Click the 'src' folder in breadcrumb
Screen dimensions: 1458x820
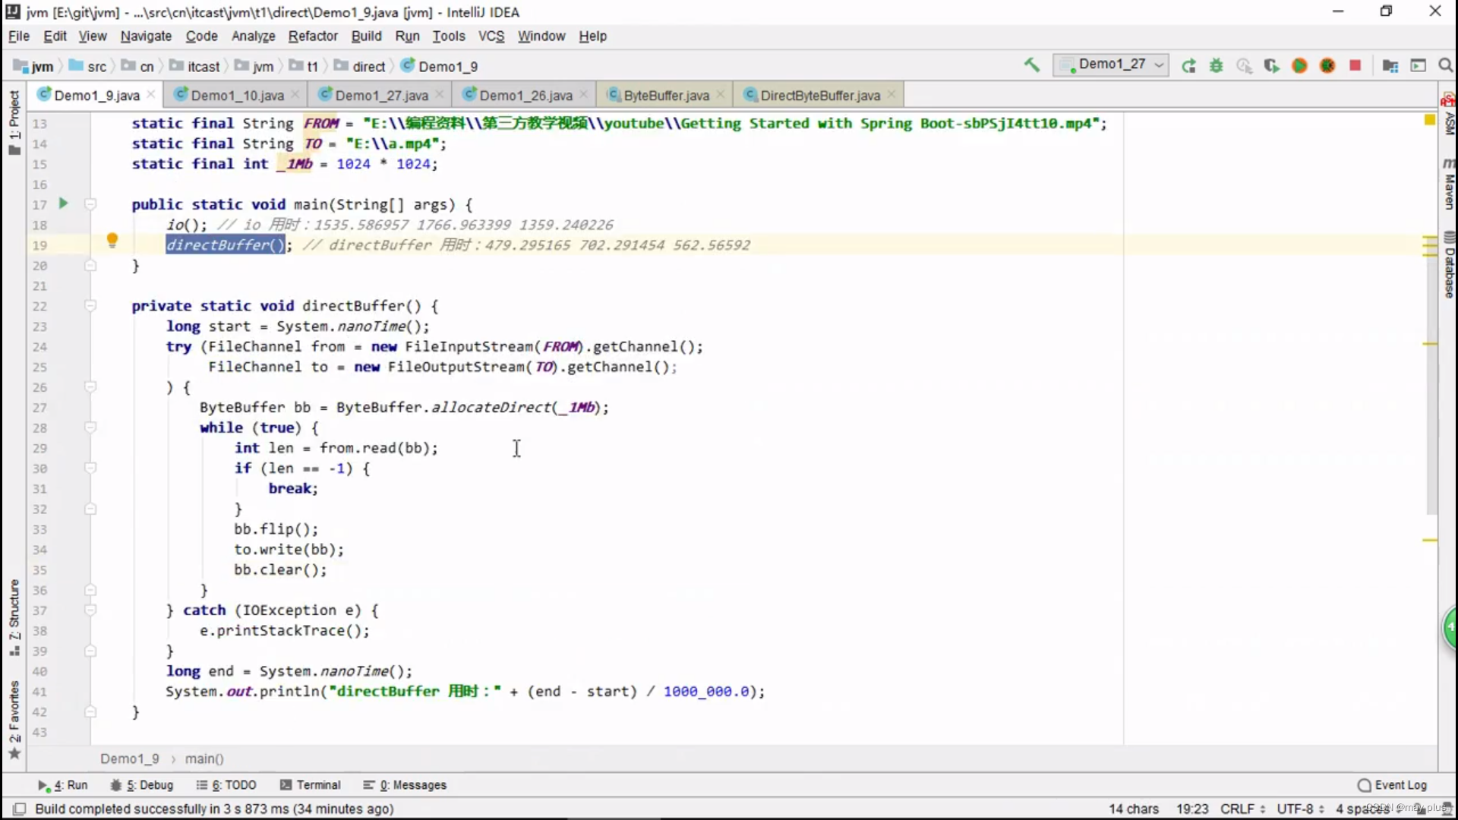pyautogui.click(x=87, y=66)
